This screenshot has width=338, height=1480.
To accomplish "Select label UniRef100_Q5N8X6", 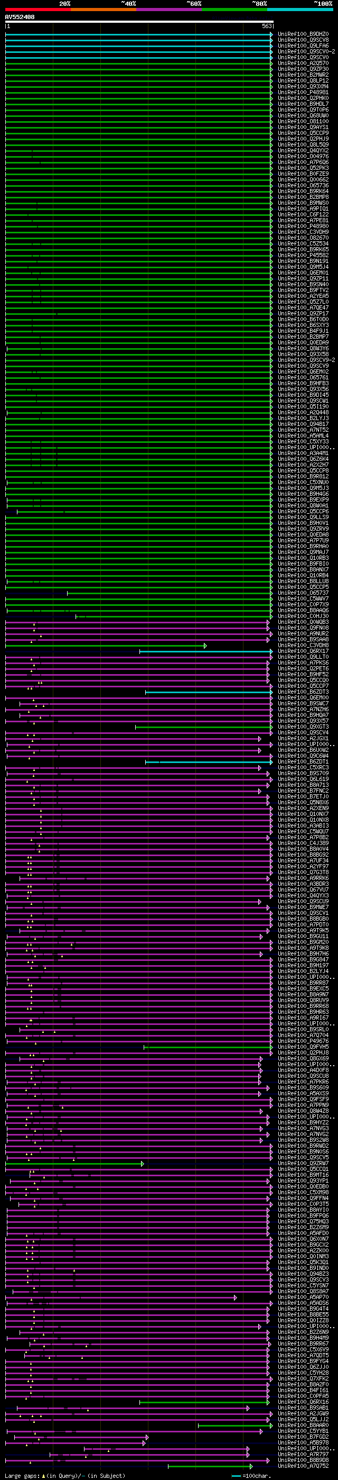I will [x=304, y=803].
